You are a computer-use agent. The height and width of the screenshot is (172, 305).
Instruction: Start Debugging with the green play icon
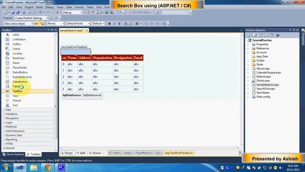[58, 12]
